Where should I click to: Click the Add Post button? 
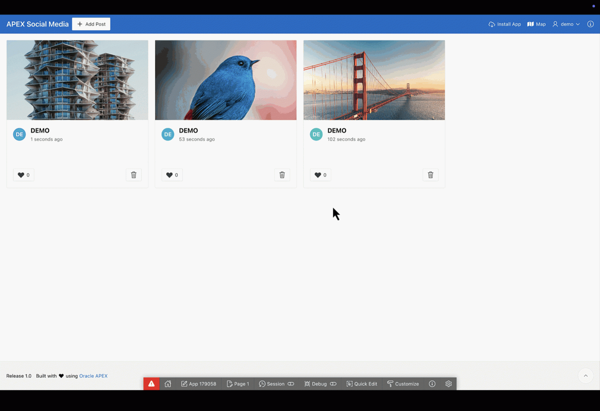(x=91, y=24)
